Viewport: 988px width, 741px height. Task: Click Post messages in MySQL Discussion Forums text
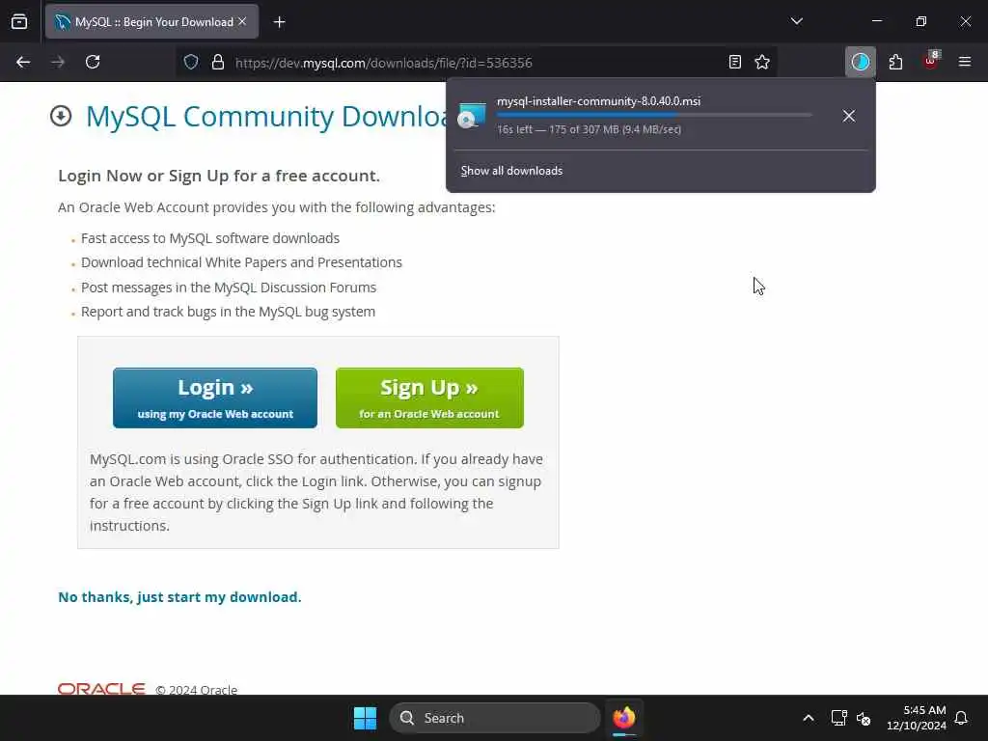(229, 288)
